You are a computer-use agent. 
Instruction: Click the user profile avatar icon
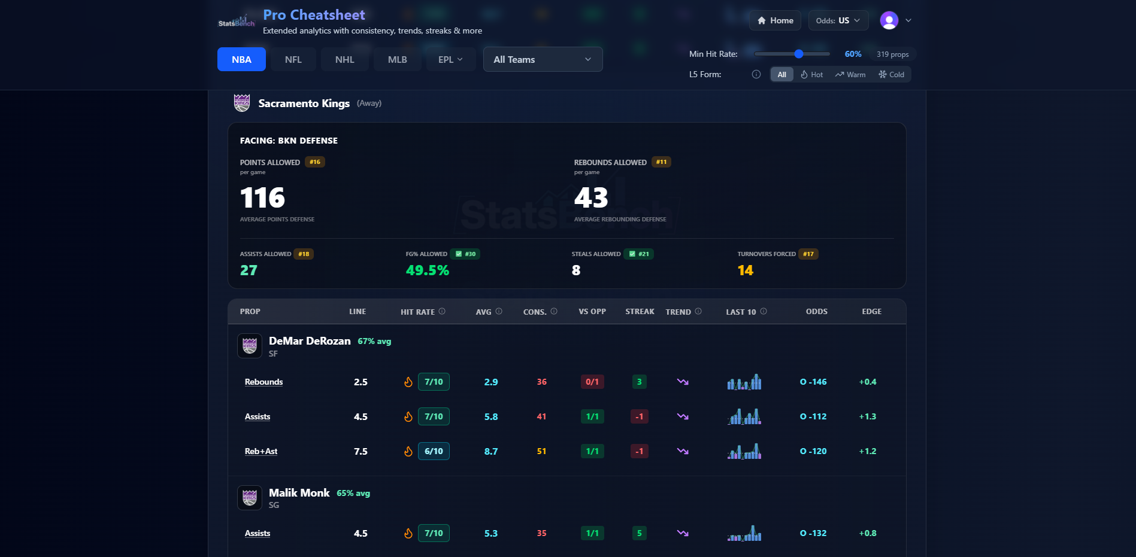click(889, 20)
